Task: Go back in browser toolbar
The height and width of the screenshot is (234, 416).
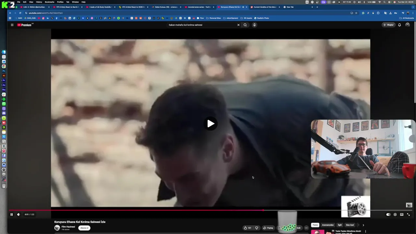Action: click(10, 13)
